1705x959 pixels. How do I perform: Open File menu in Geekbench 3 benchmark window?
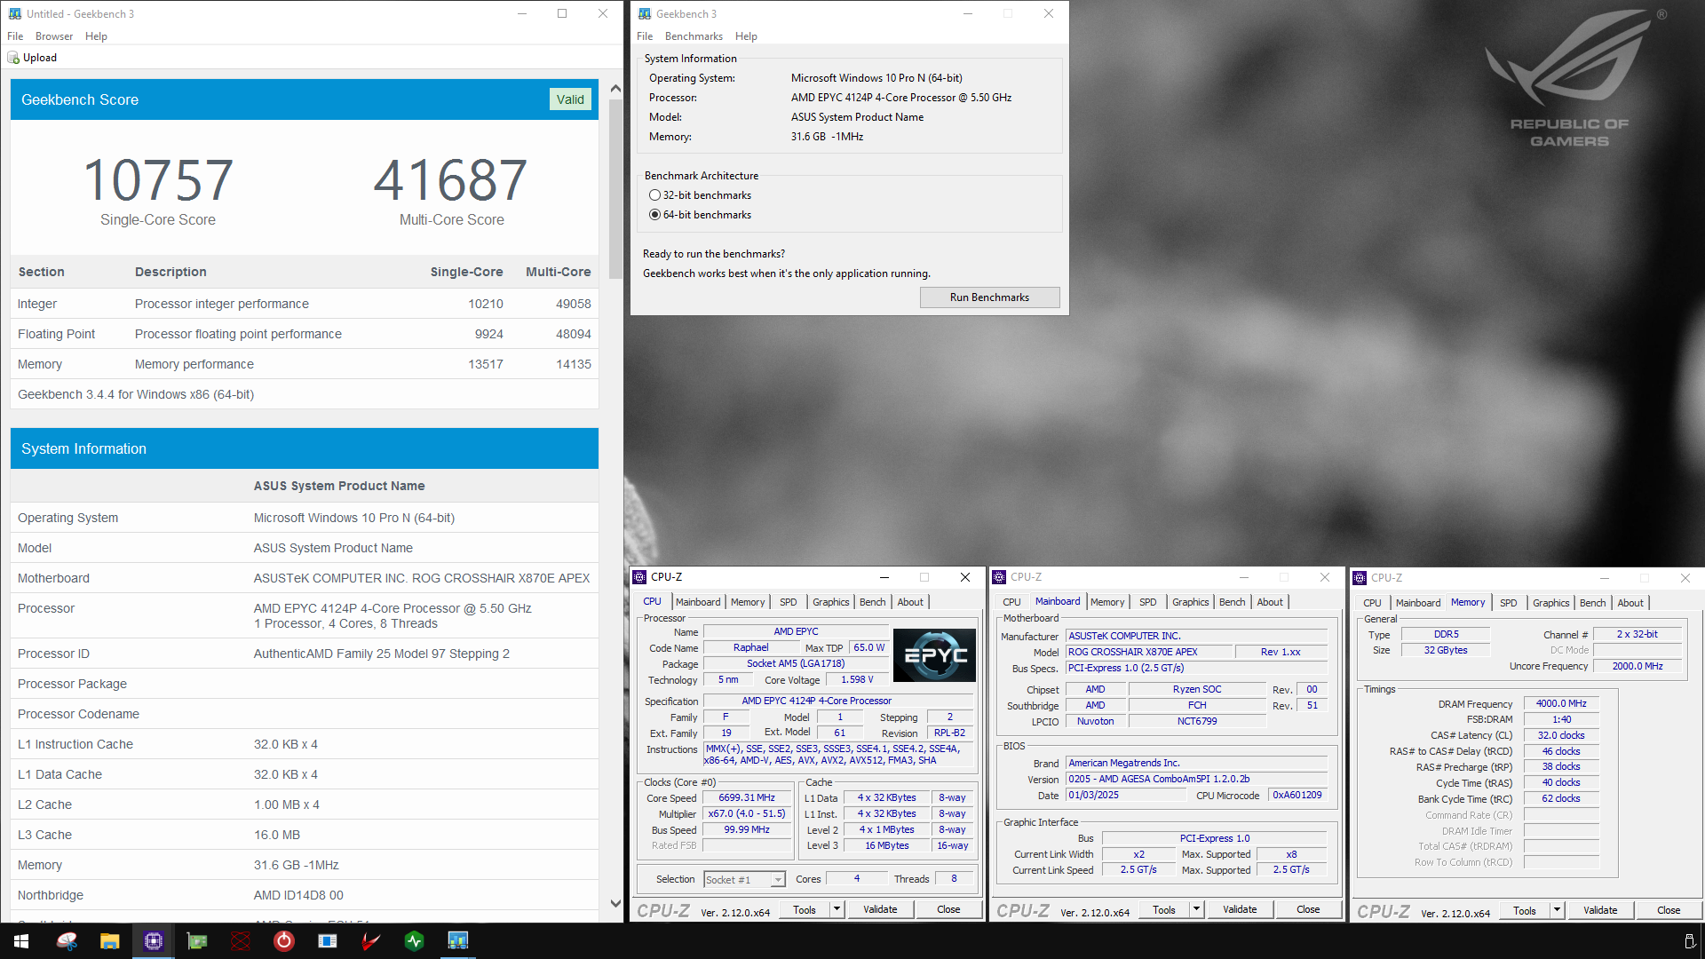point(645,36)
